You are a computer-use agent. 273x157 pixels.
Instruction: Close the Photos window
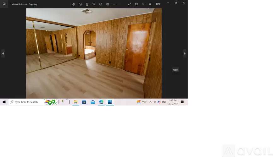(x=184, y=3)
